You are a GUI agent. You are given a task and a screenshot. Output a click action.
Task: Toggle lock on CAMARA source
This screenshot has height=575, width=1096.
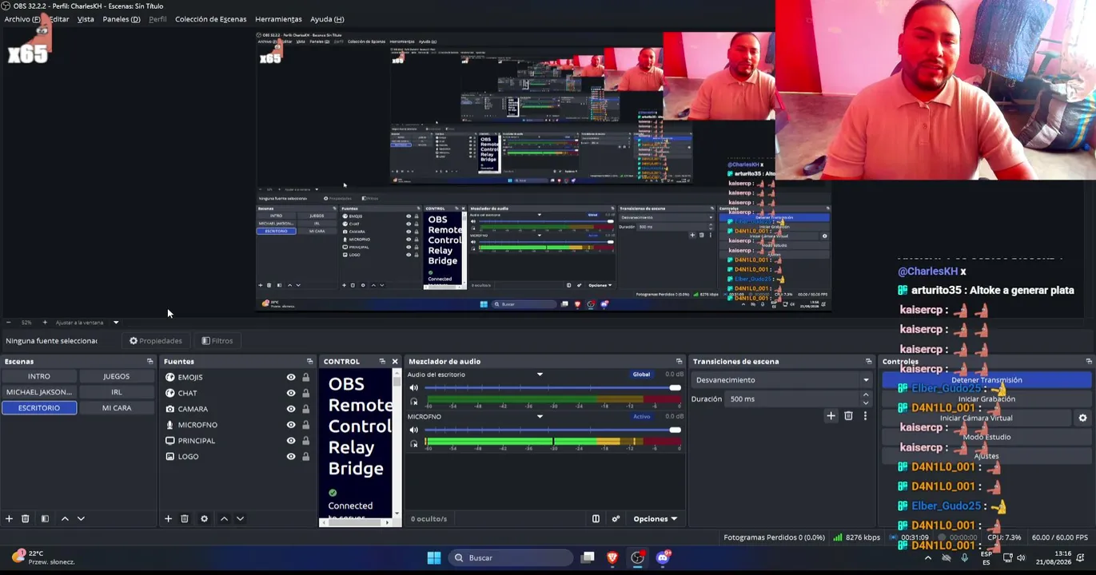[305, 409]
